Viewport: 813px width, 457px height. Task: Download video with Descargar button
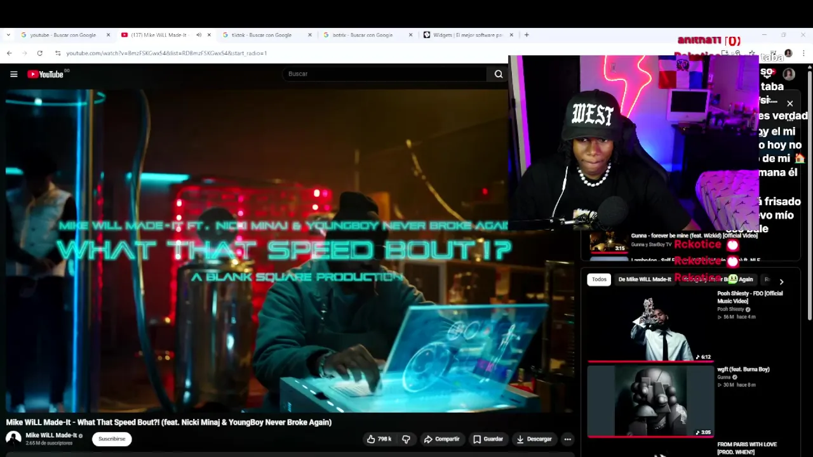click(x=534, y=439)
